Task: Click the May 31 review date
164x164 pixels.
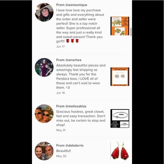Action: click(x=61, y=130)
